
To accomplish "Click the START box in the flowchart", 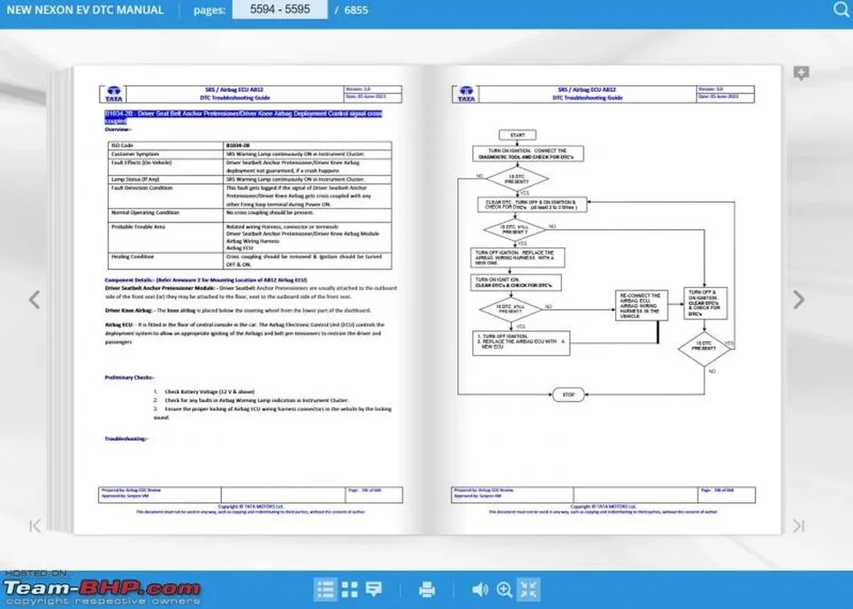I will click(x=517, y=135).
